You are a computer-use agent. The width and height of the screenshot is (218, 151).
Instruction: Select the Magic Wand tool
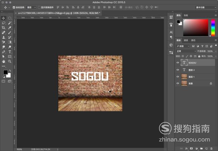coord(10,23)
